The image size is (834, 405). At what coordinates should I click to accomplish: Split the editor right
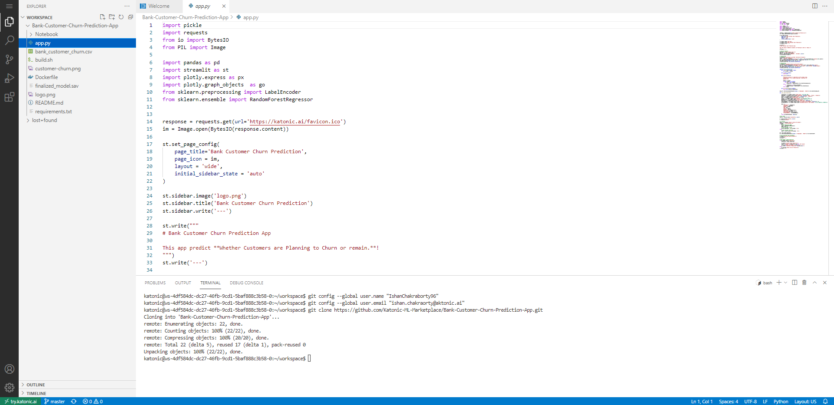815,6
